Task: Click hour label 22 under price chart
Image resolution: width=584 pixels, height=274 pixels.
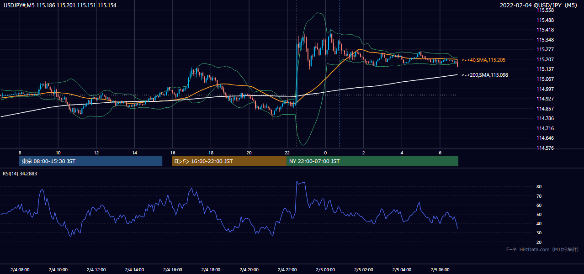Action: click(287, 152)
